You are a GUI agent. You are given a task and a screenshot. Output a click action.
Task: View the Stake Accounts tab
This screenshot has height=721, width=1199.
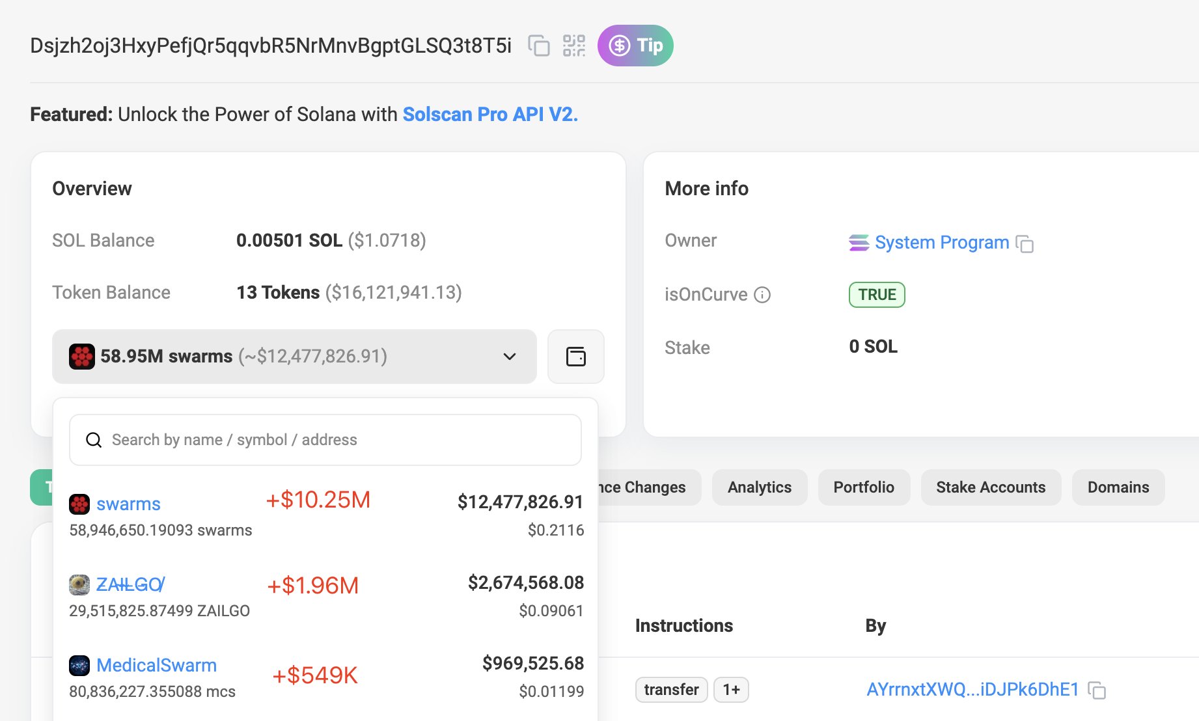(990, 487)
